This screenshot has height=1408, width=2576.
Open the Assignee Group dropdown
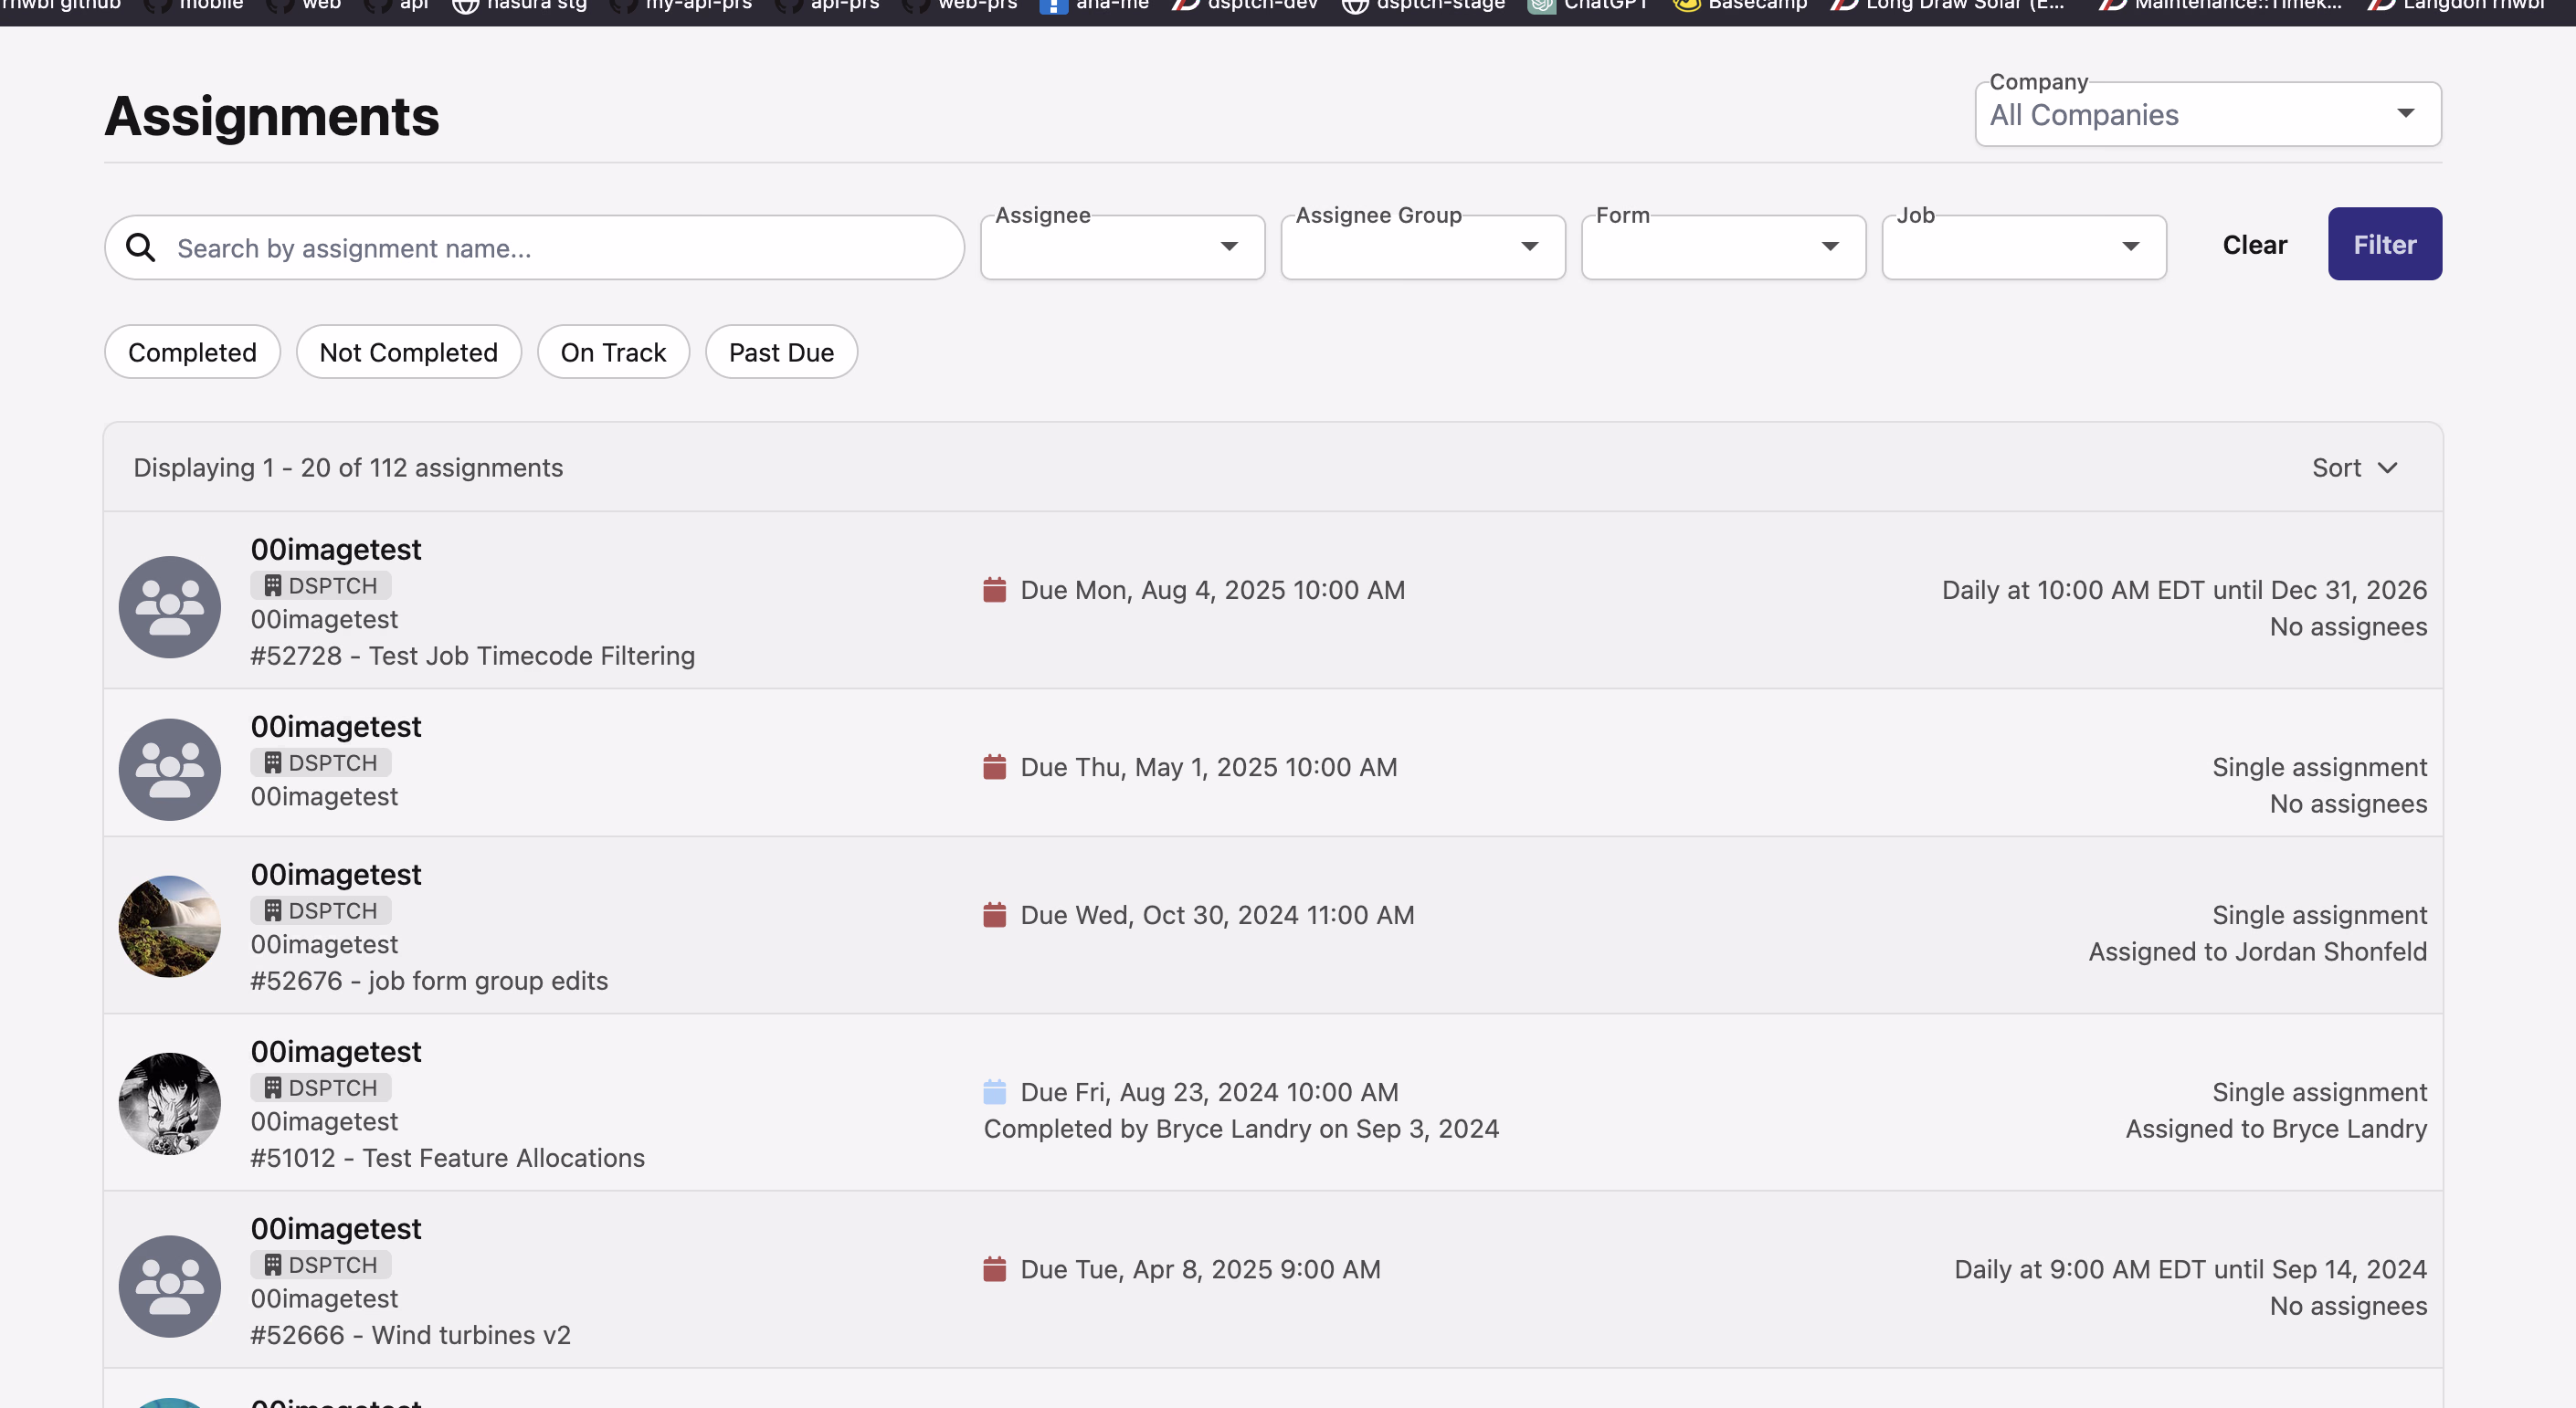1422,247
